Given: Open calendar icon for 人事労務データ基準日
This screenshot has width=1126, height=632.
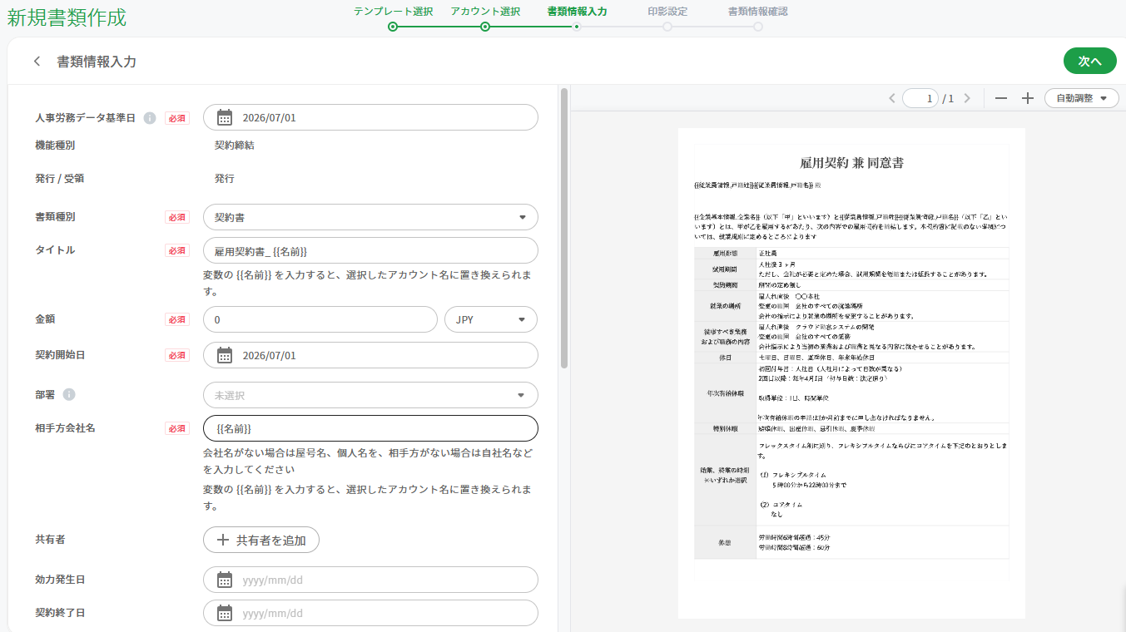Looking at the screenshot, I should coord(225,117).
